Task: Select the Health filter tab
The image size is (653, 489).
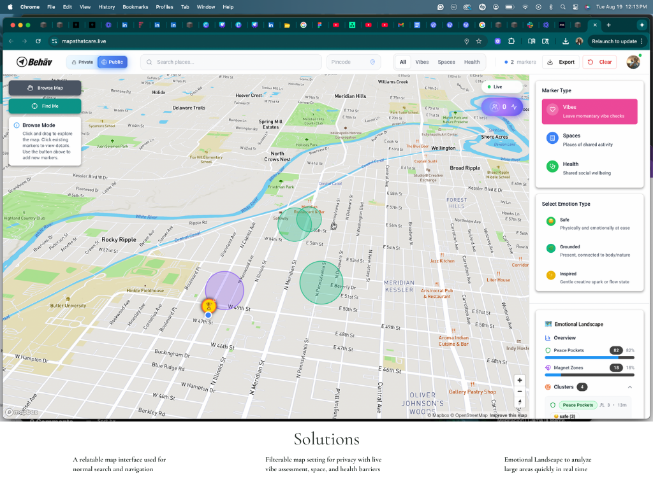Action: (472, 62)
